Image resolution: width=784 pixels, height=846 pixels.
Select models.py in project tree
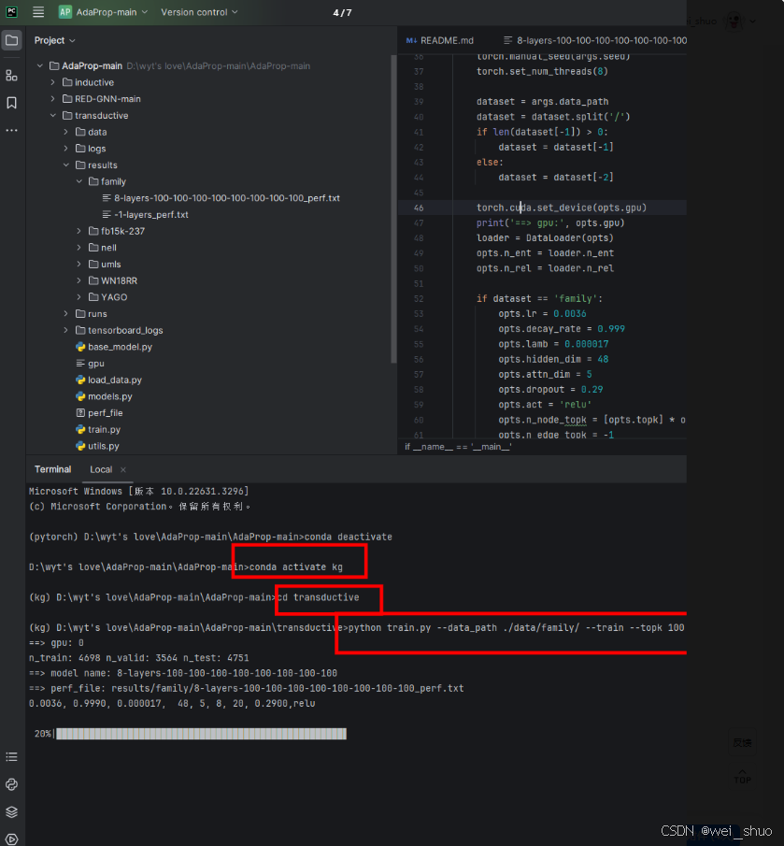(x=104, y=396)
